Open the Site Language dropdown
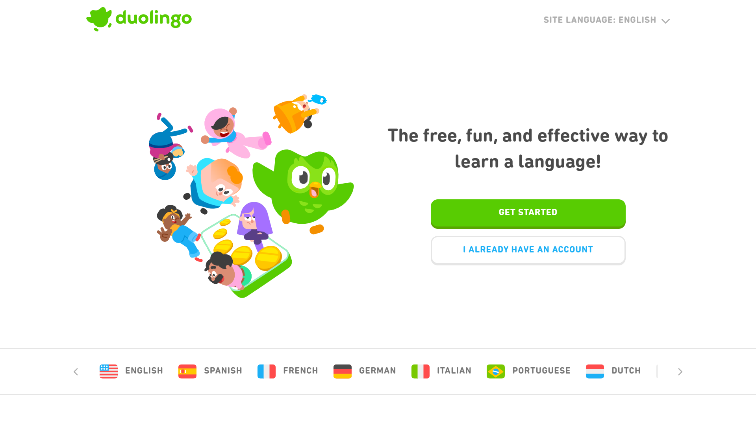This screenshot has height=427, width=756. click(606, 20)
